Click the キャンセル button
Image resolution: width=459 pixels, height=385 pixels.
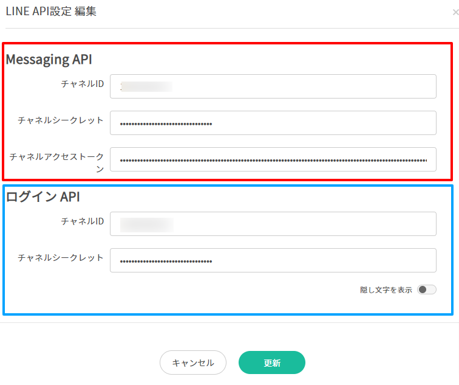pos(193,362)
